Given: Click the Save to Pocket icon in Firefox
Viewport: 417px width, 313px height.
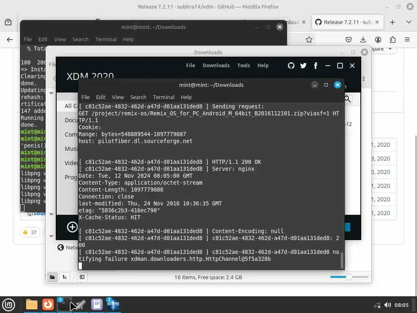Looking at the screenshot, I should [x=349, y=40].
